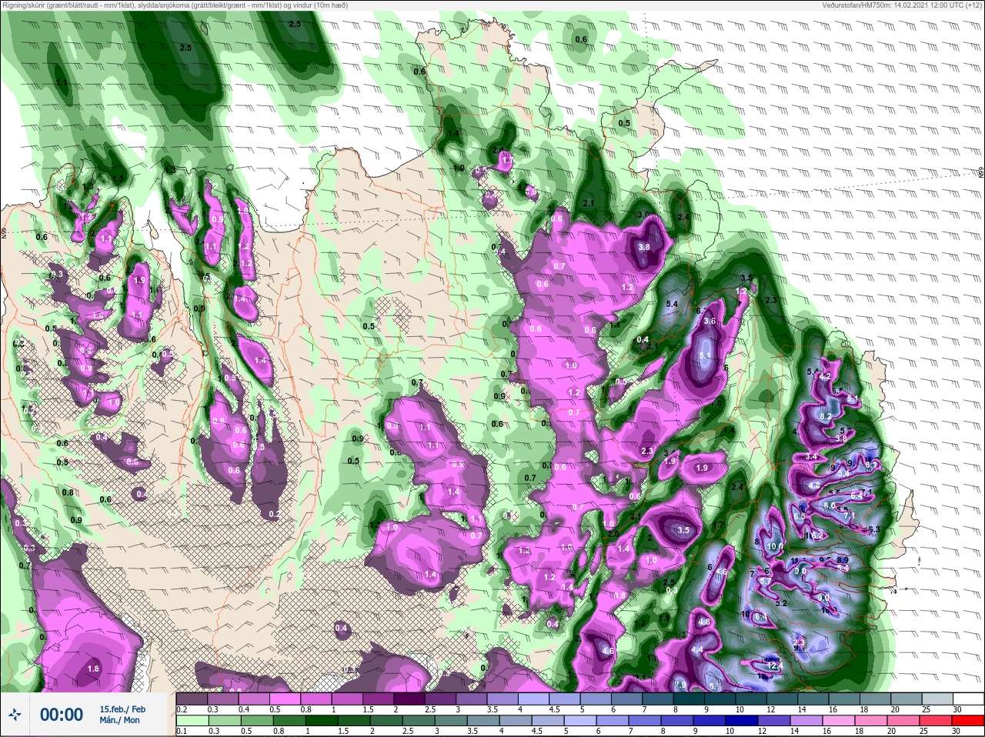Click the 'Mán./ Mon' weekday label
Viewport: 985px width, 737px height.
(119, 721)
